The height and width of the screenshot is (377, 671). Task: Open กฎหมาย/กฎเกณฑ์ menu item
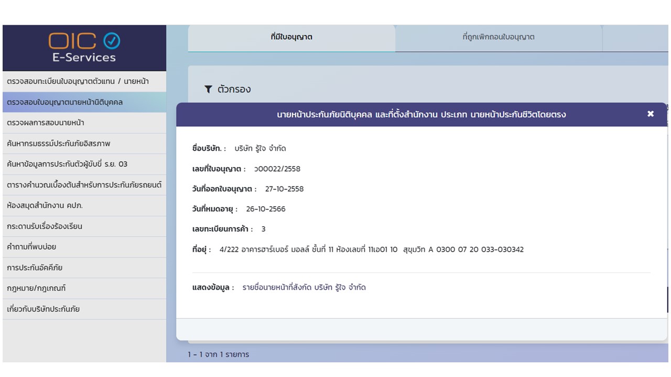(84, 289)
